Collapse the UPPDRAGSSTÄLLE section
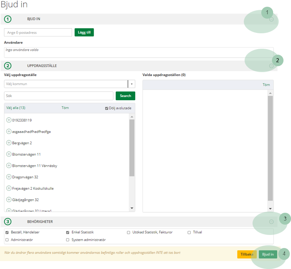This screenshot has height=269, width=291. 271,66
